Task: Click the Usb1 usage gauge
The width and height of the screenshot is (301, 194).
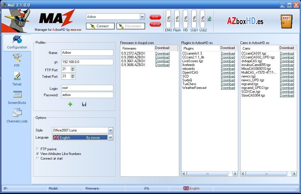Action: (x=194, y=19)
